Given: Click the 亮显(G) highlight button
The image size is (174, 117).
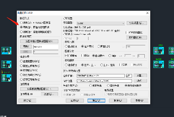Looking at the screenshot, I should click(49, 94).
